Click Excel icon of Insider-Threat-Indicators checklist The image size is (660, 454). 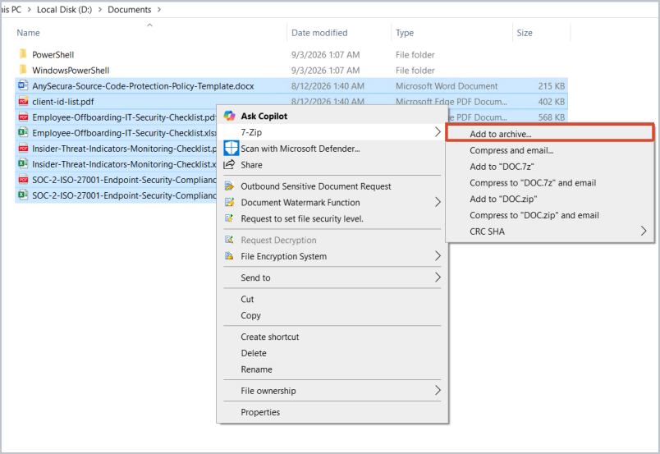pyautogui.click(x=23, y=164)
